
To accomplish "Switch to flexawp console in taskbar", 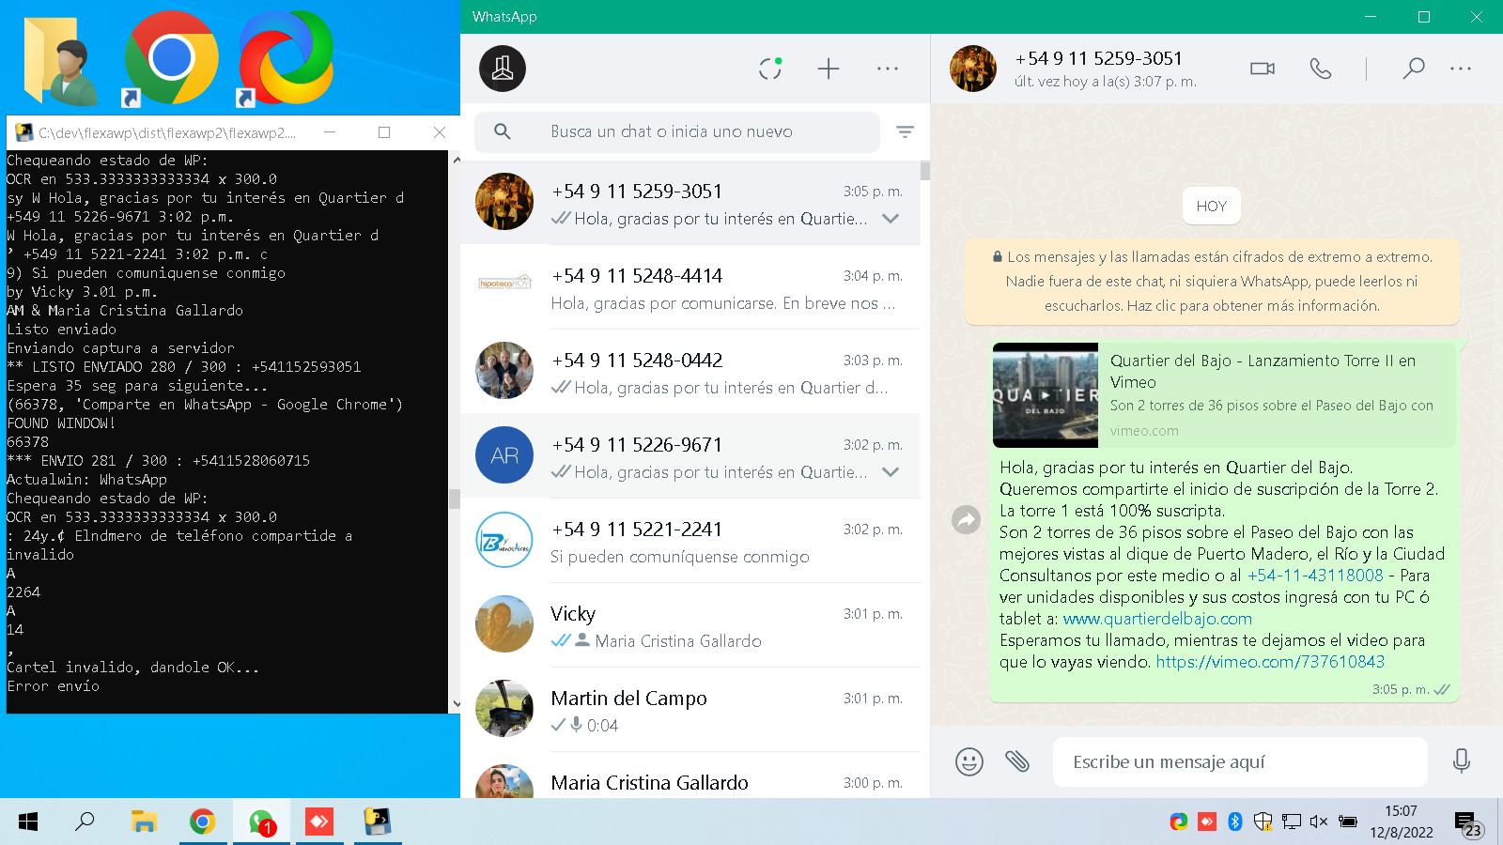I will tap(378, 822).
